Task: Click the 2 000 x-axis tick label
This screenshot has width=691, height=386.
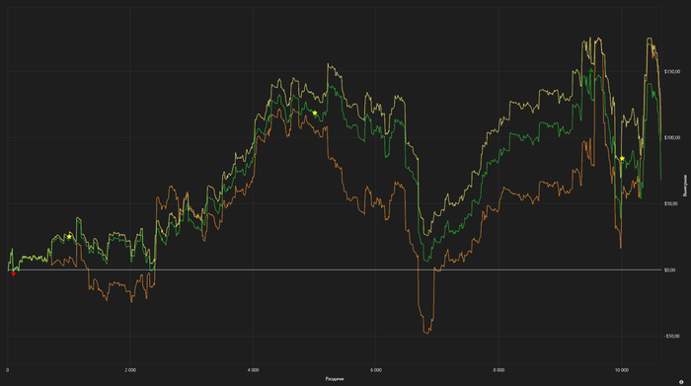Action: coord(130,370)
